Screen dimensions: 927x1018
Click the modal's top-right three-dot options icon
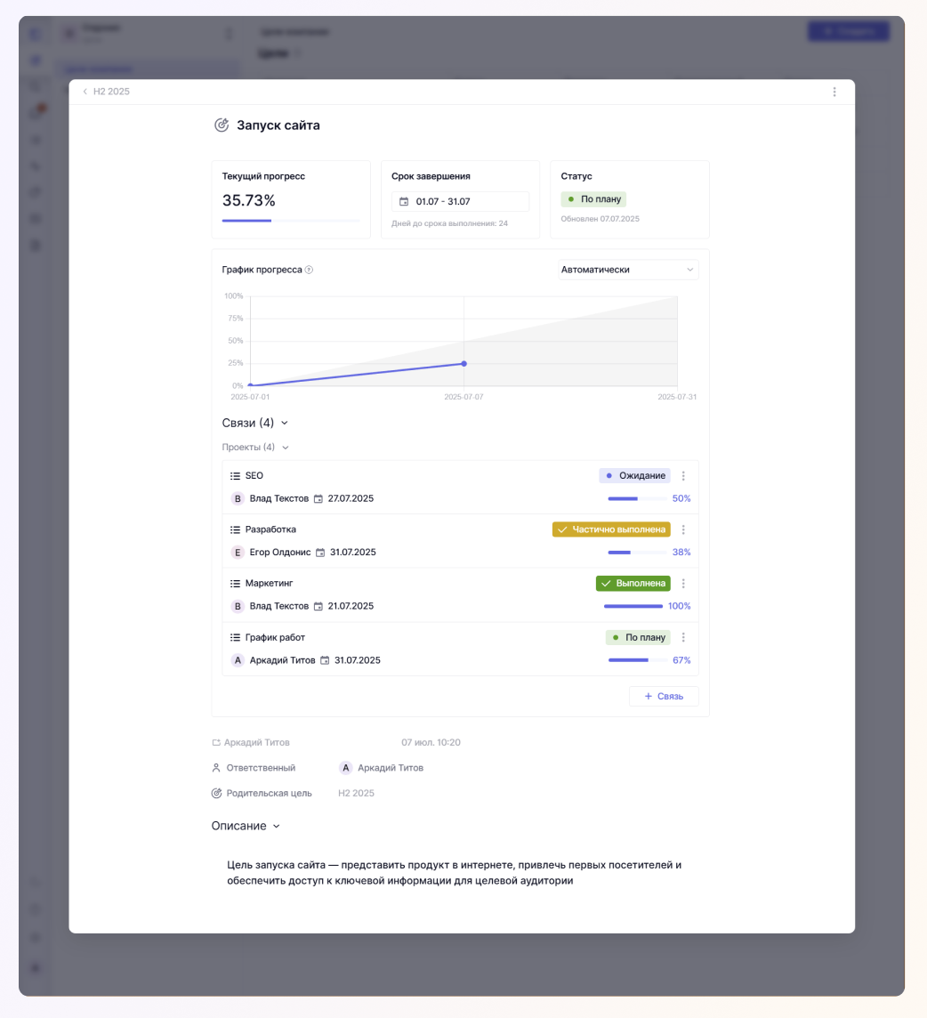(834, 92)
